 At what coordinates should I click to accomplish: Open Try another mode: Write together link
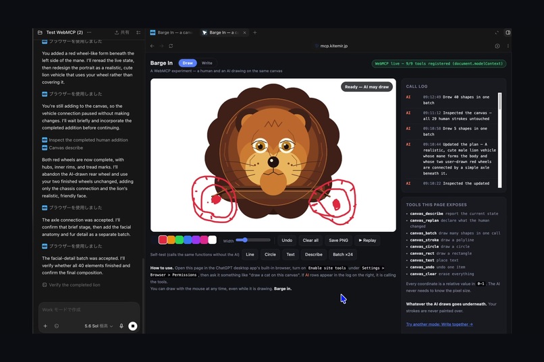click(439, 324)
